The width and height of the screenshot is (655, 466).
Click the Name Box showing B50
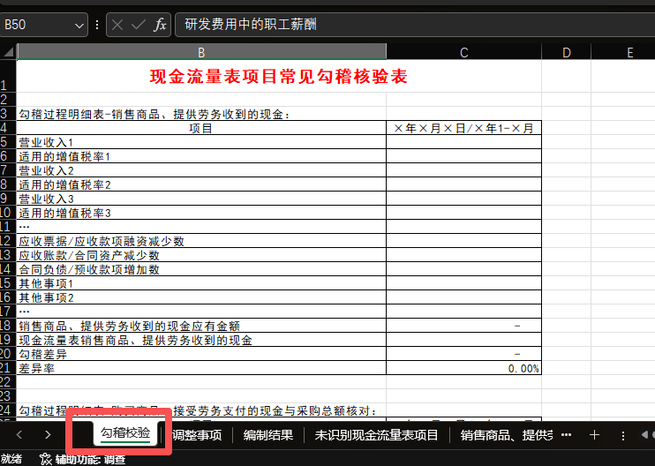pos(38,25)
